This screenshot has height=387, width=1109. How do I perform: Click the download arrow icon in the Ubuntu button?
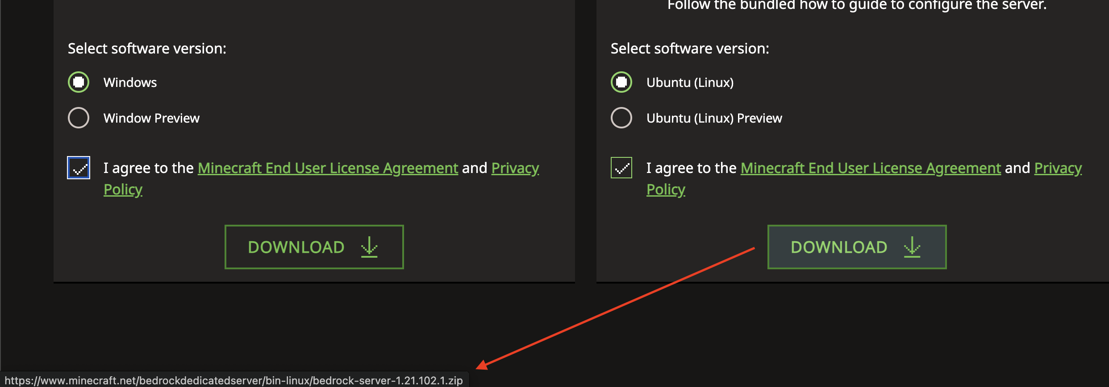pos(912,247)
